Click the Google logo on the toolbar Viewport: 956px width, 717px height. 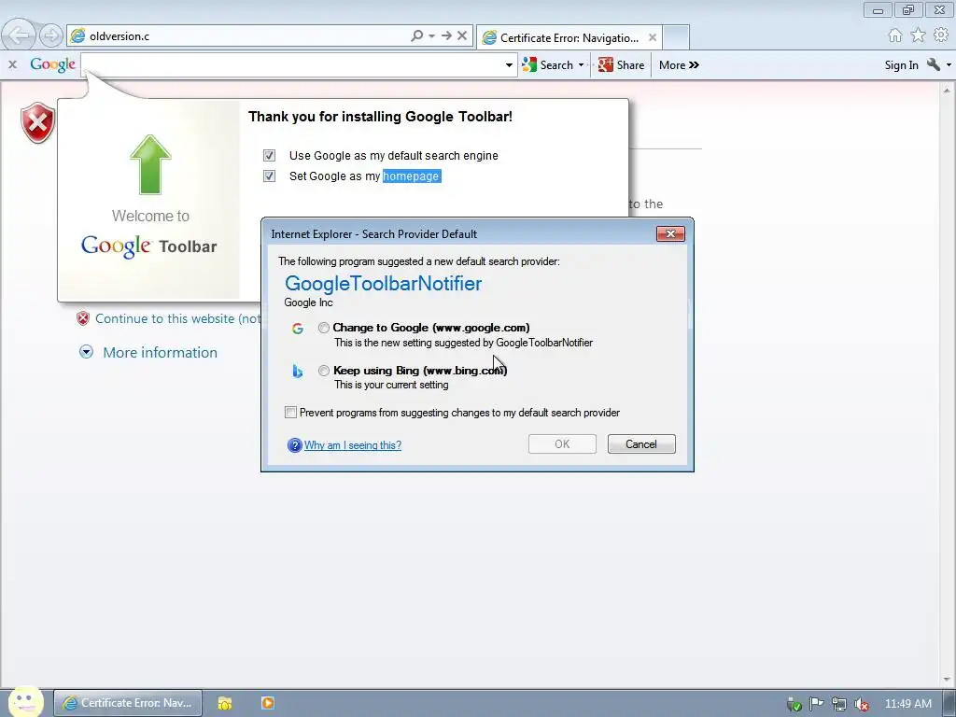point(53,64)
